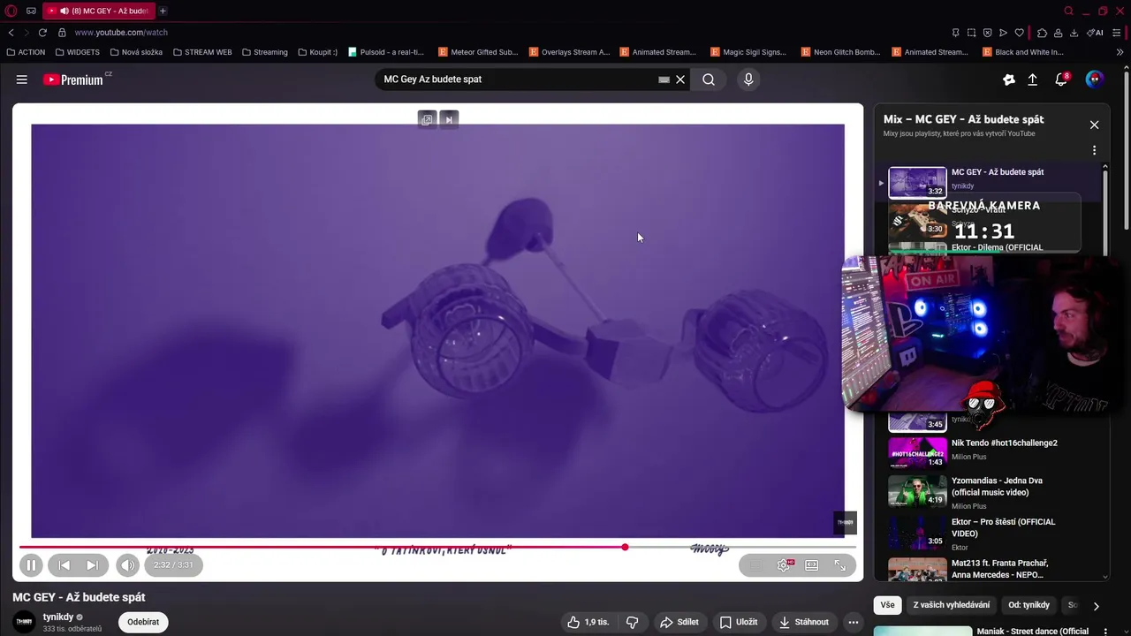This screenshot has width=1131, height=636.
Task: Open a new browser tab
Action: [x=163, y=11]
